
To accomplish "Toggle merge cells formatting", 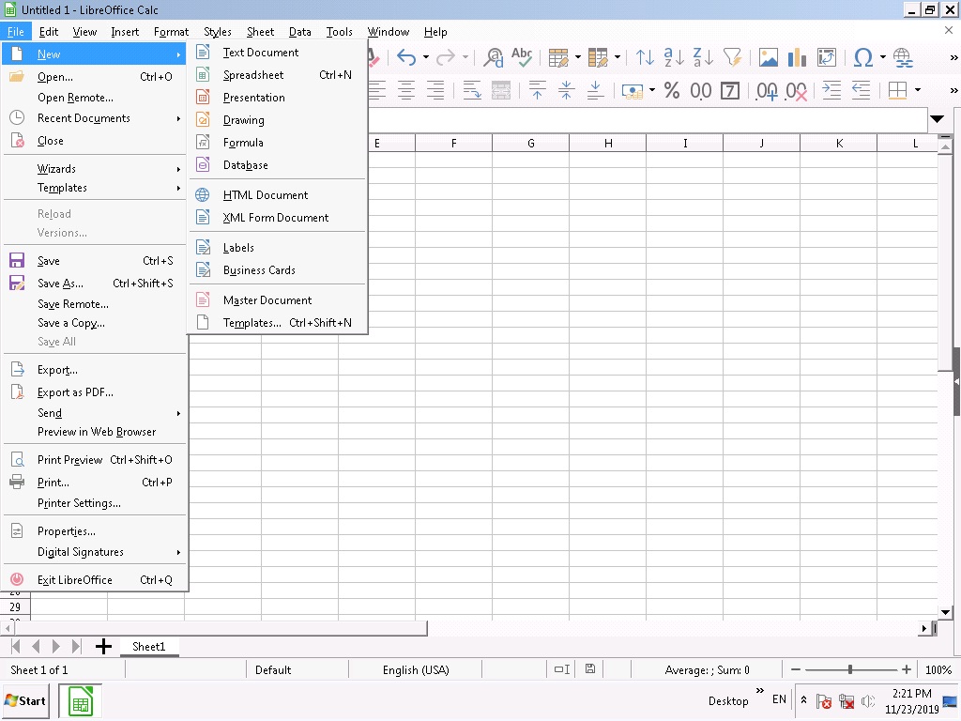I will [501, 90].
